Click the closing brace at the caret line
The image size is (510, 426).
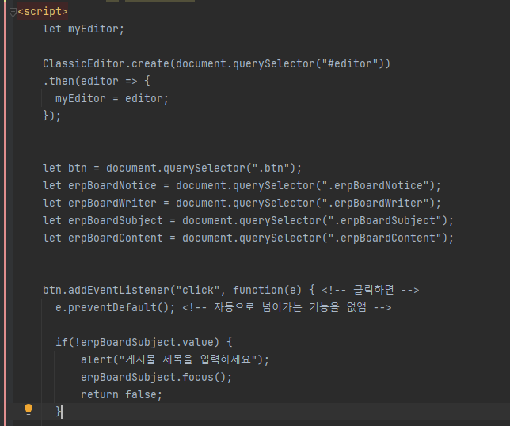[x=59, y=412]
